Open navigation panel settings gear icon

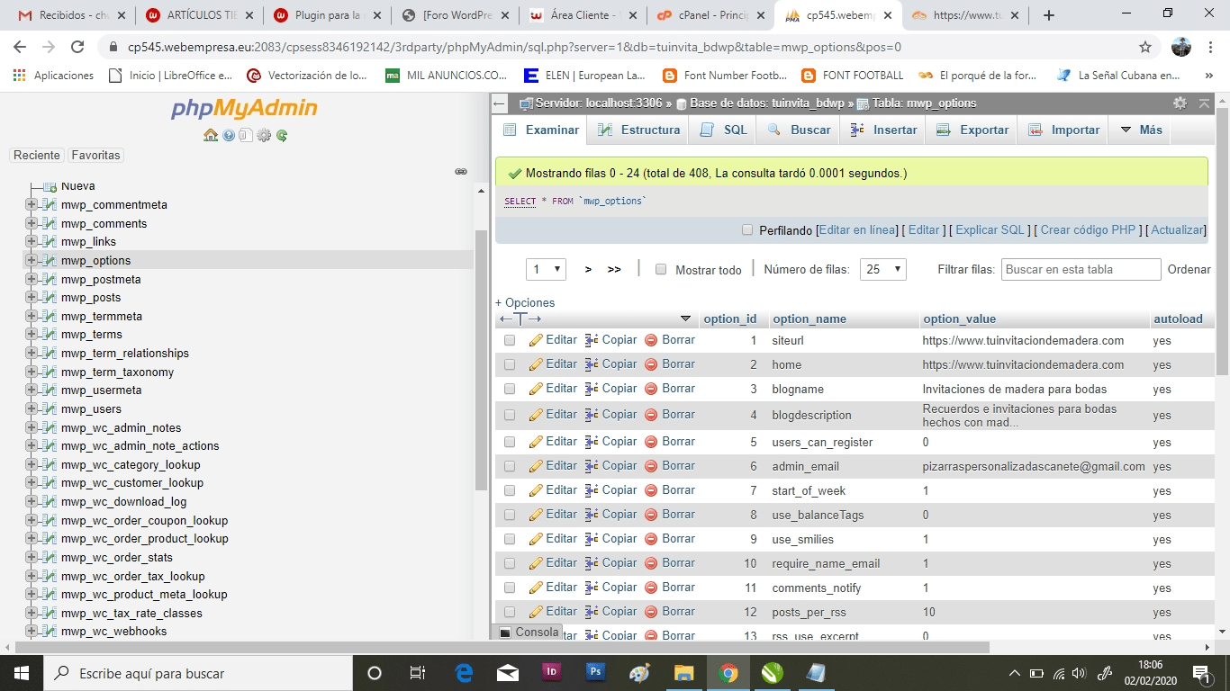(264, 135)
